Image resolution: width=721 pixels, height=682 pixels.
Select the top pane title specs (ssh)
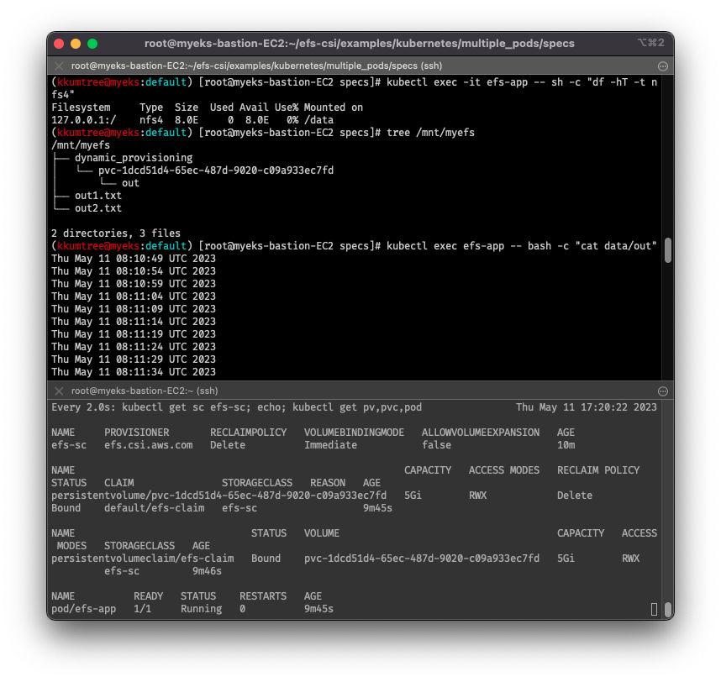click(x=256, y=66)
